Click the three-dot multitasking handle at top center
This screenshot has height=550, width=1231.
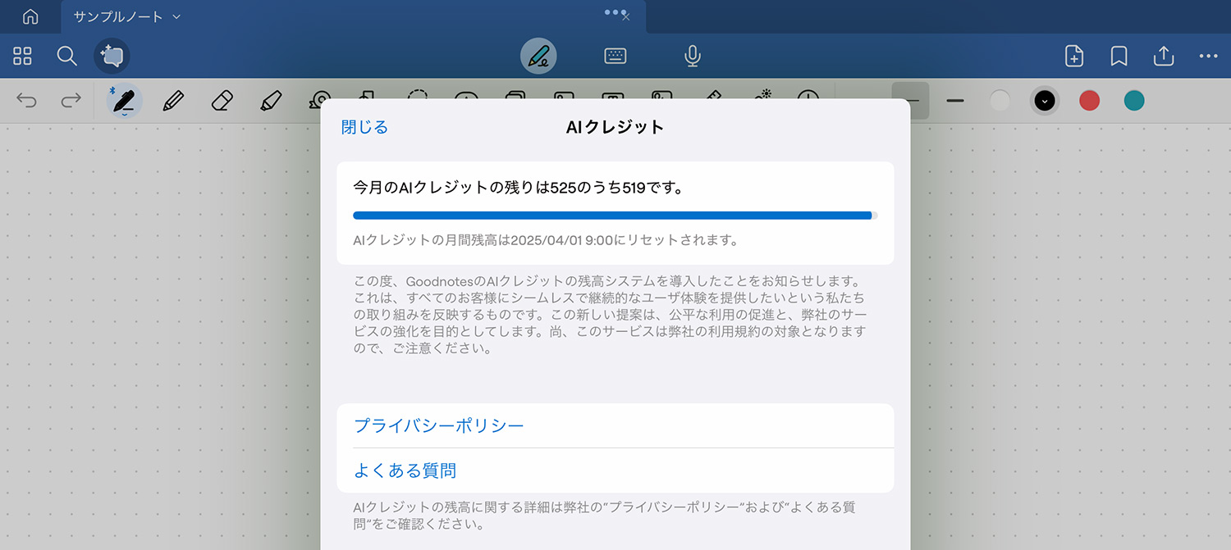[x=615, y=11]
